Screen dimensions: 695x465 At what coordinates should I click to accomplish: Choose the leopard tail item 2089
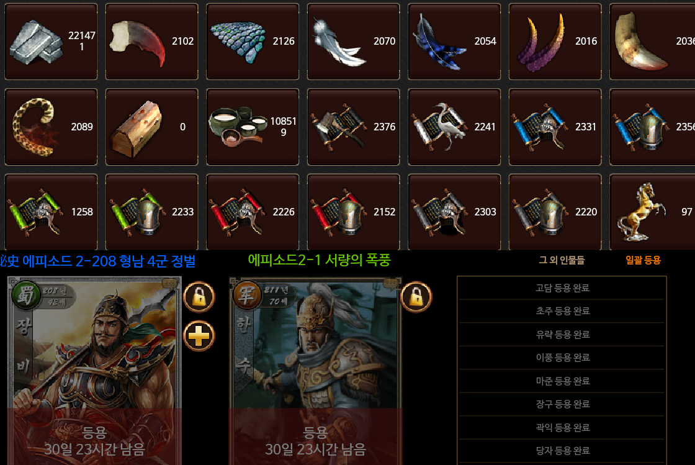[x=50, y=127]
